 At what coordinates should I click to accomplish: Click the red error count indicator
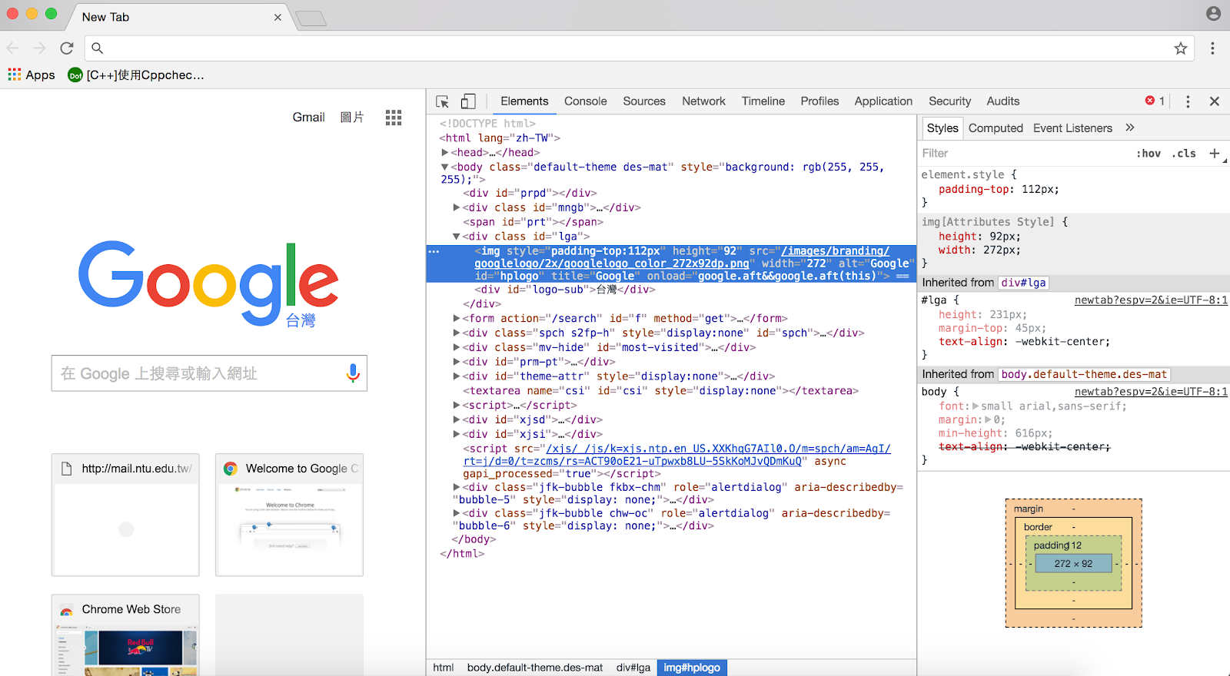pyautogui.click(x=1155, y=101)
